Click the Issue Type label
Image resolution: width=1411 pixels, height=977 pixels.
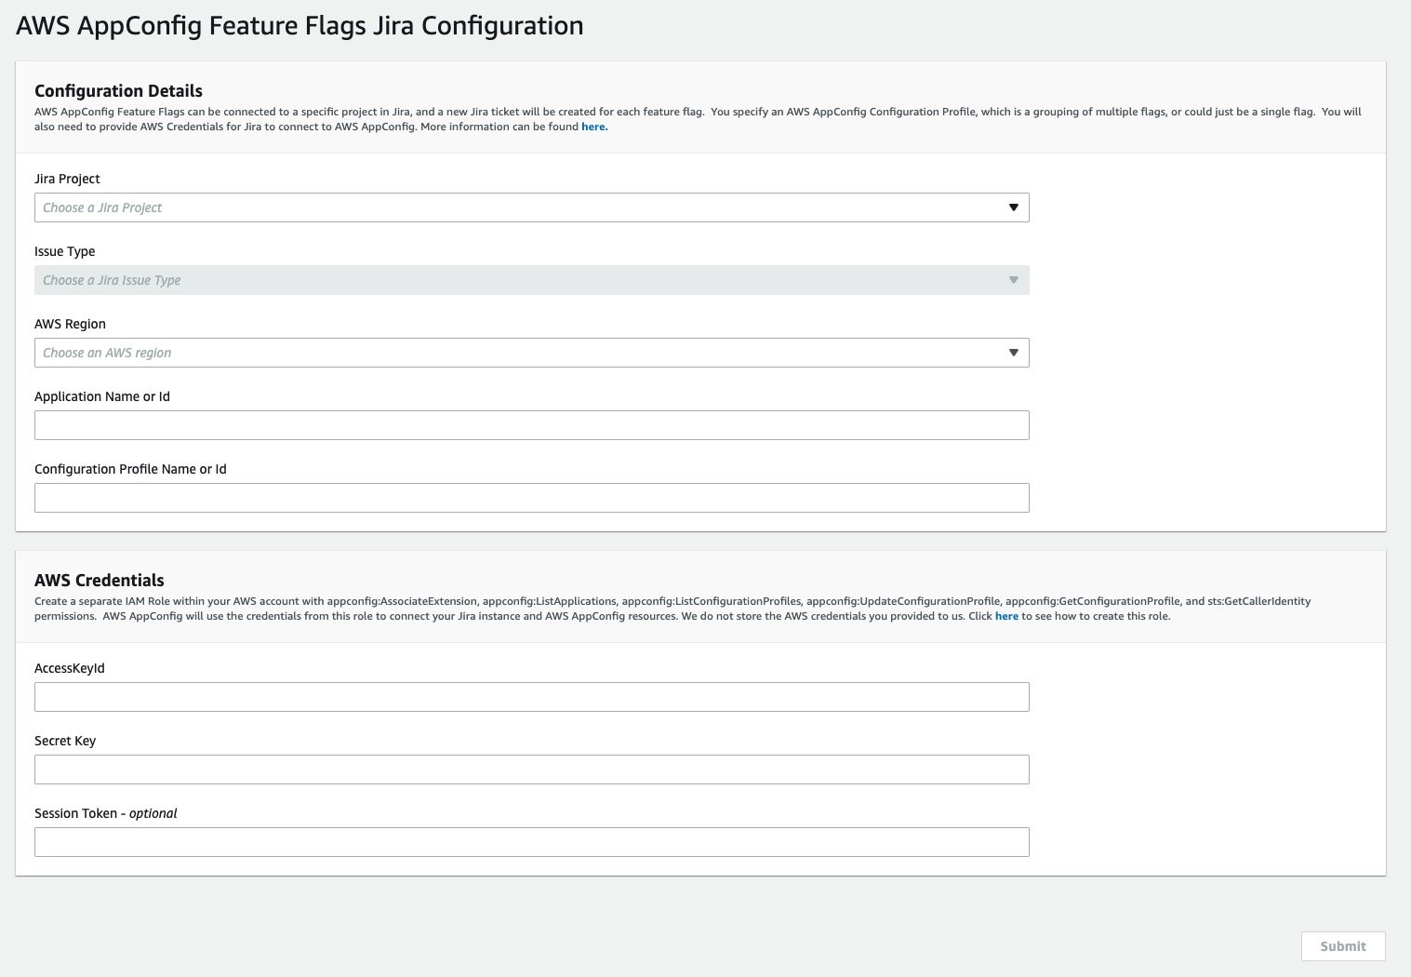tap(64, 251)
